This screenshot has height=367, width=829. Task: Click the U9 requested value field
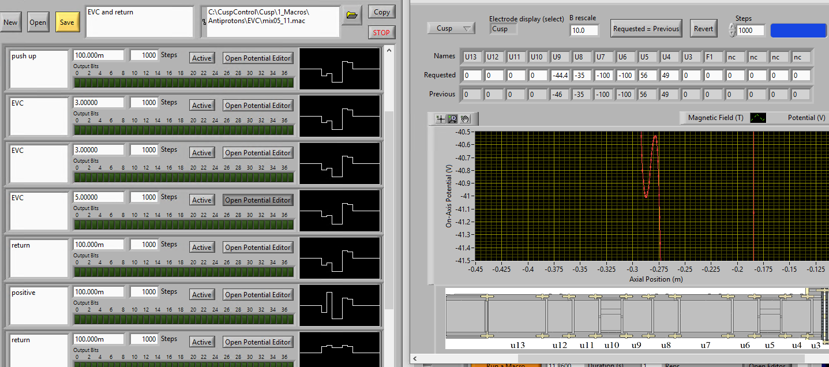tap(560, 75)
